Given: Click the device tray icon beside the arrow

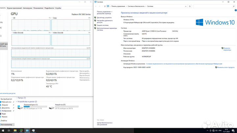Looking at the screenshot, I should click(x=210, y=131).
